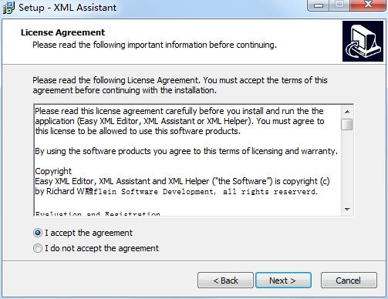Click the partially visible 'Evaluation and Registration' line
The height and width of the screenshot is (299, 388).
[98, 213]
